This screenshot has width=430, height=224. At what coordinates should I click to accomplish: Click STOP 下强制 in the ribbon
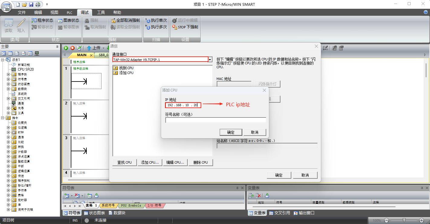(x=185, y=27)
